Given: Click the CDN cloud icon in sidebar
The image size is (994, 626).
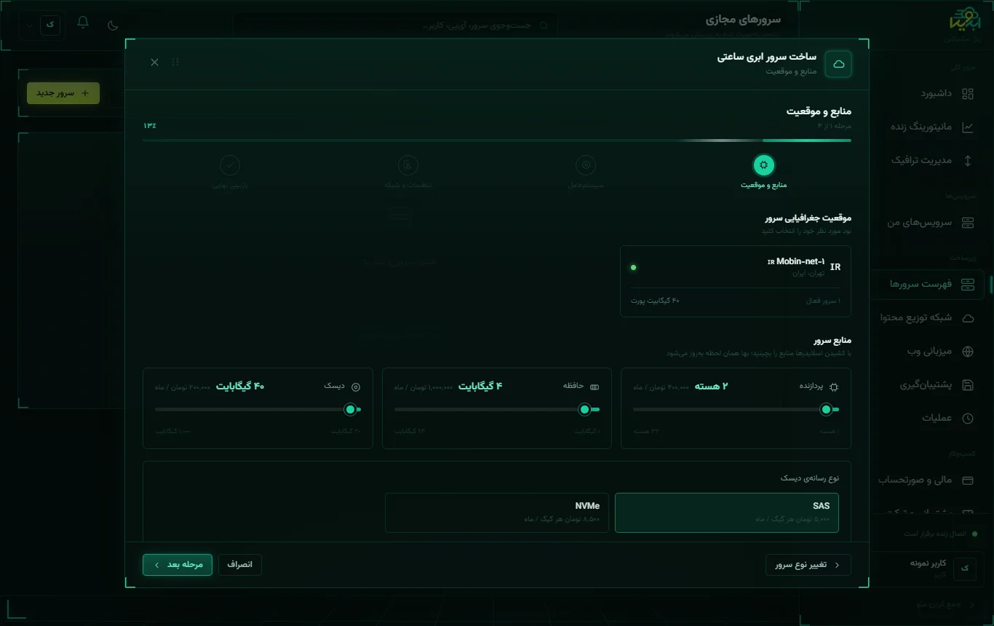Looking at the screenshot, I should (x=967, y=318).
